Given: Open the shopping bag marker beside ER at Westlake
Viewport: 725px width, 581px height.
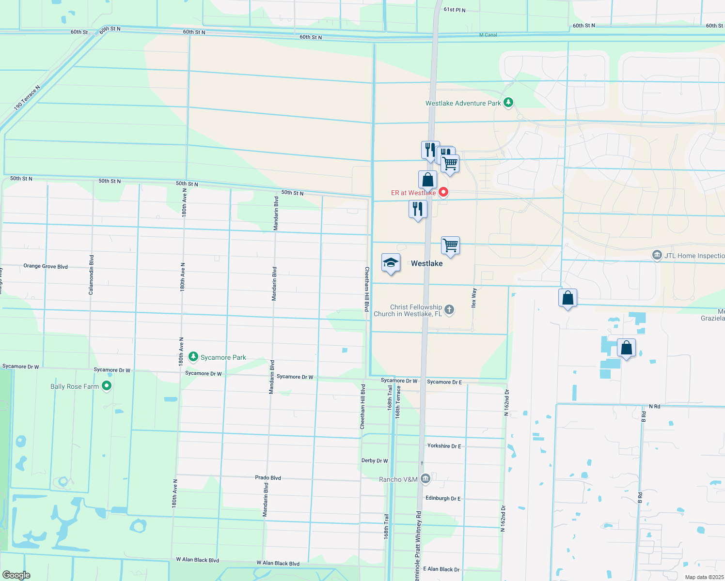Looking at the screenshot, I should [x=427, y=181].
